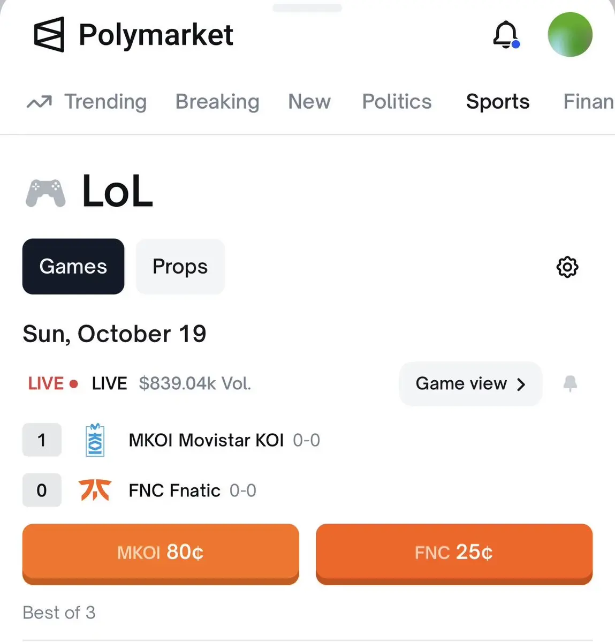Open LoL settings gear icon

click(567, 267)
